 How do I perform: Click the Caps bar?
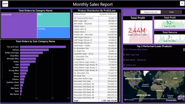(25, 64)
